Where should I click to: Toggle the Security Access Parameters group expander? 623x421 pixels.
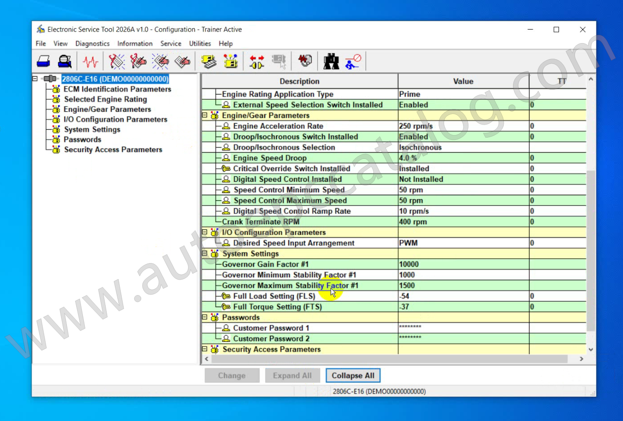pos(205,350)
